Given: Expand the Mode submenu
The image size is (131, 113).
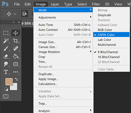Looking at the screenshot, I should pos(63,10).
